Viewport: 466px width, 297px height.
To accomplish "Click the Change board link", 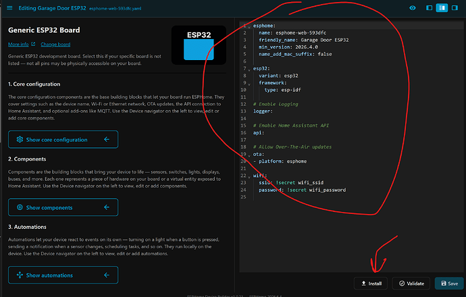I will [x=55, y=45].
